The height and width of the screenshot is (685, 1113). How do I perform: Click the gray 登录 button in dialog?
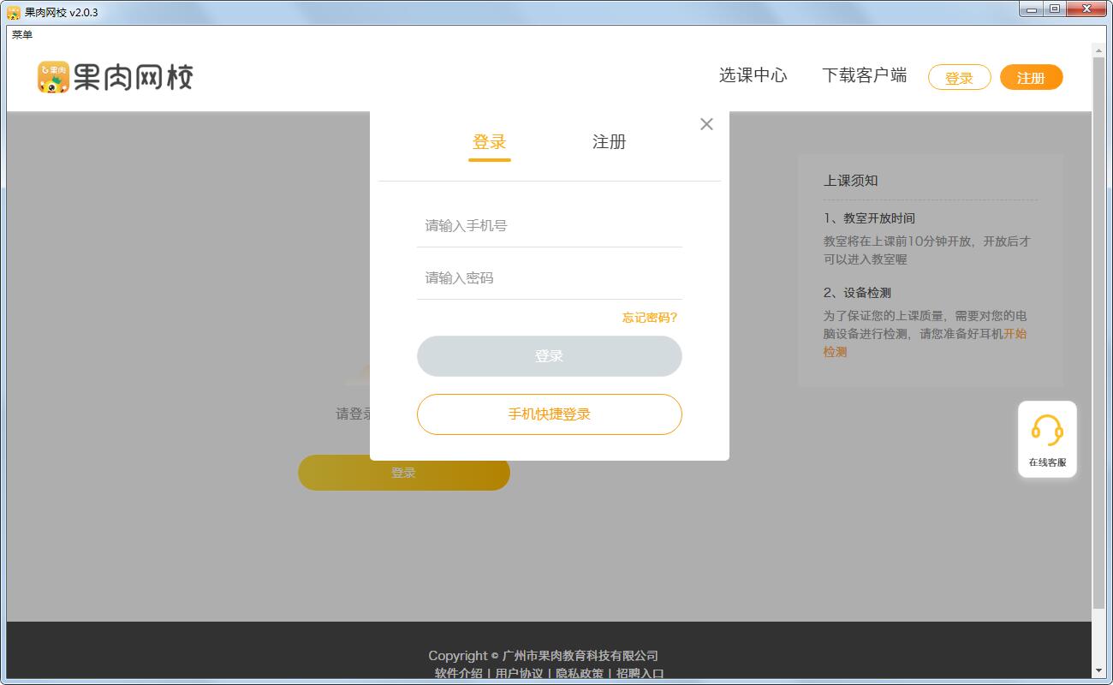(x=549, y=355)
